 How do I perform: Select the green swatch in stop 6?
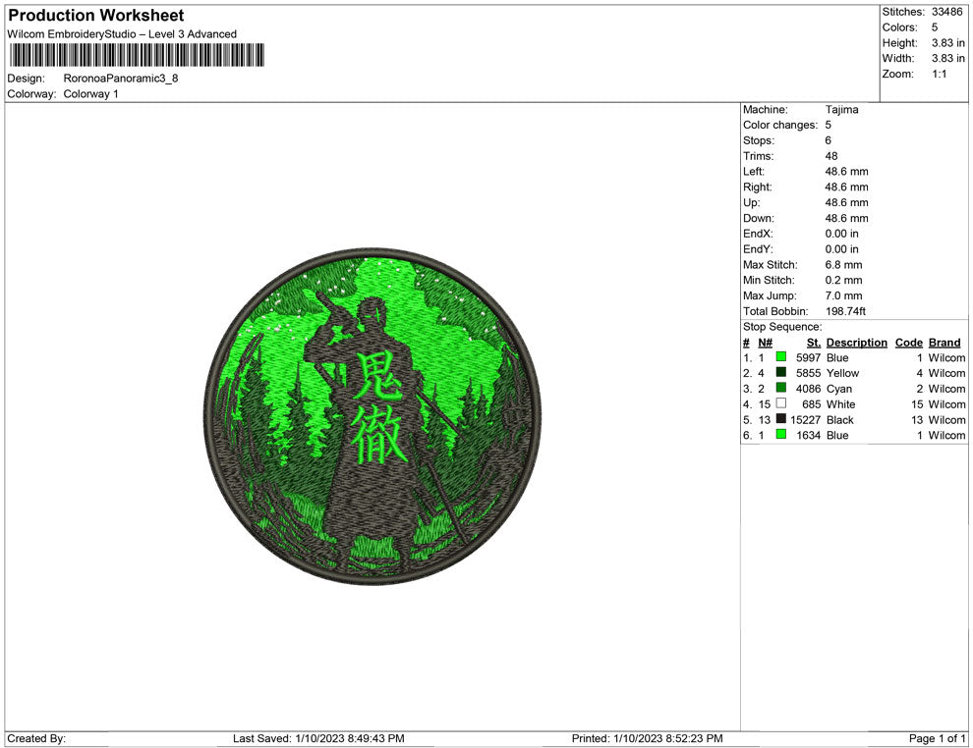click(781, 435)
